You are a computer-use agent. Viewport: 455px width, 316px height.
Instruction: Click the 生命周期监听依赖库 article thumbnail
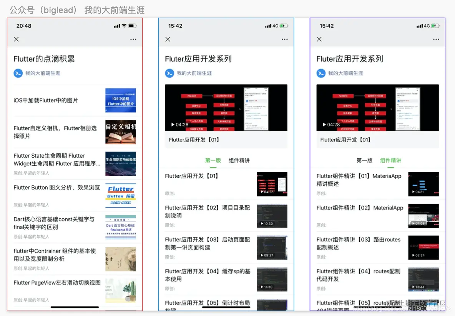(x=120, y=164)
